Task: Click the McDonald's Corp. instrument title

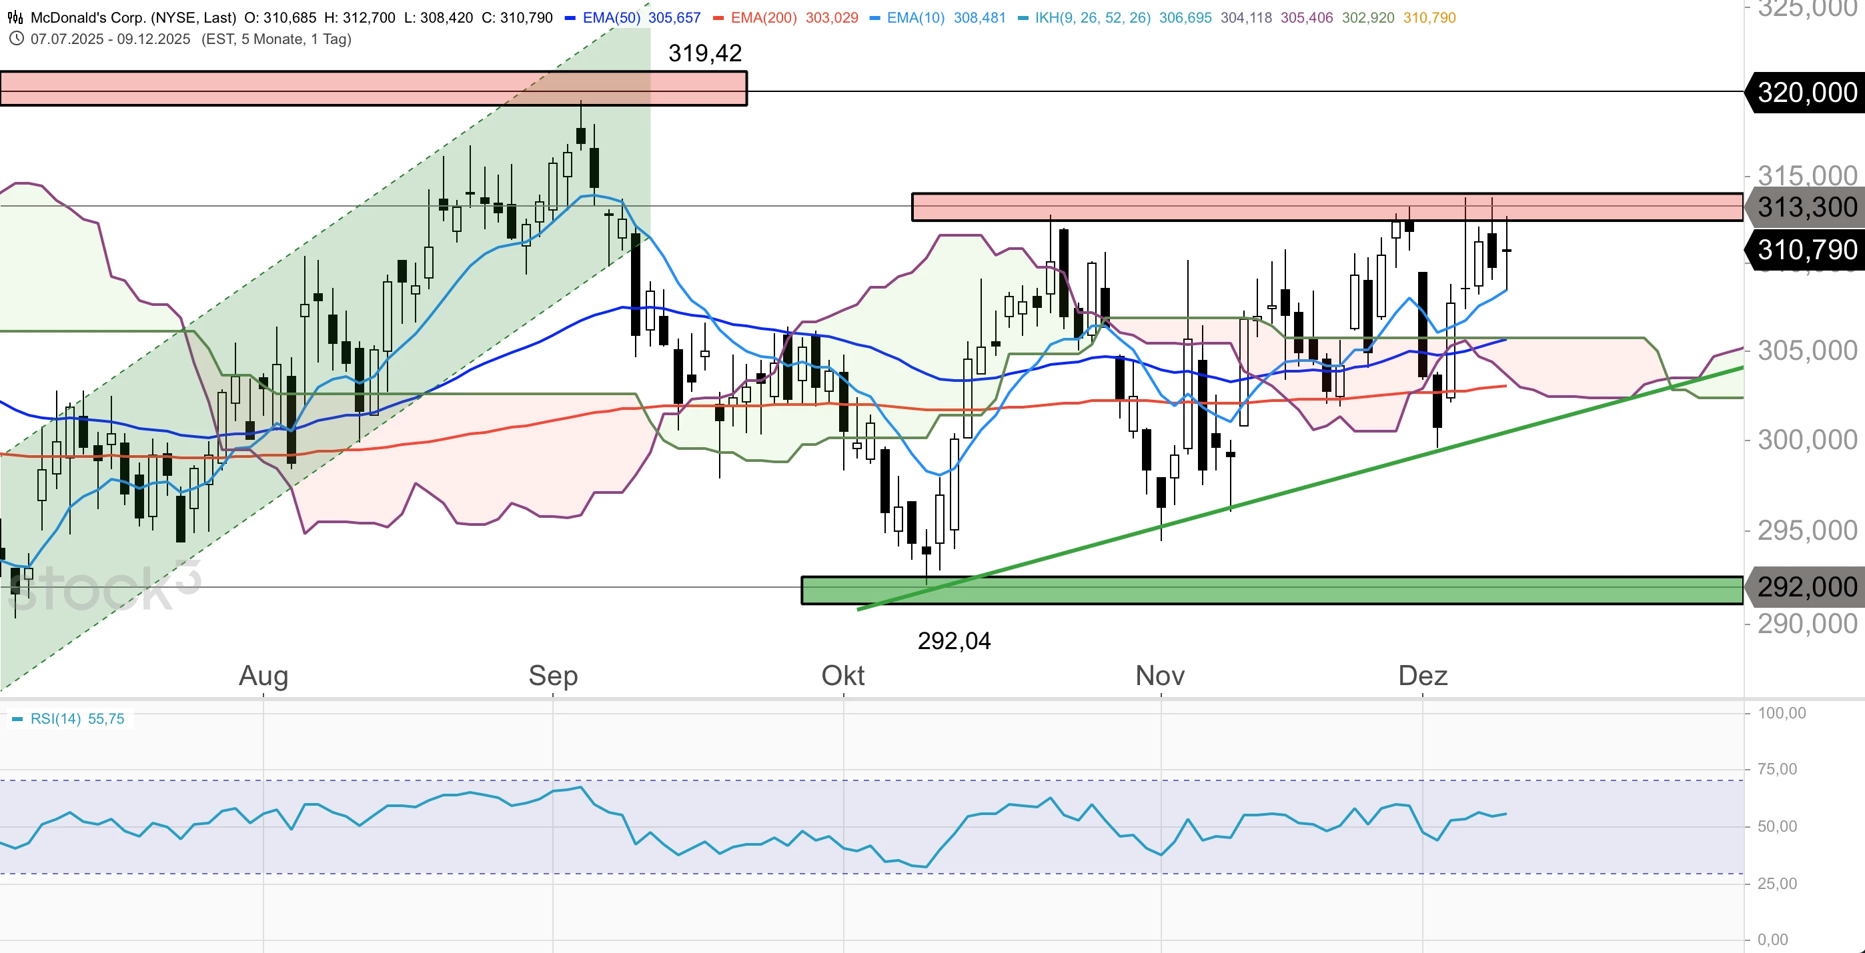Action: [133, 17]
